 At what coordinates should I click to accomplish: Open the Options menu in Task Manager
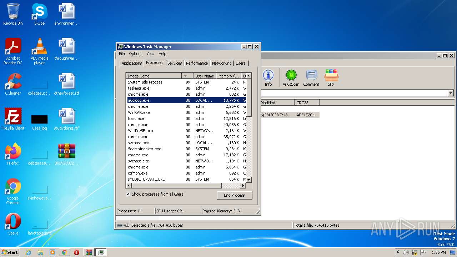click(136, 54)
